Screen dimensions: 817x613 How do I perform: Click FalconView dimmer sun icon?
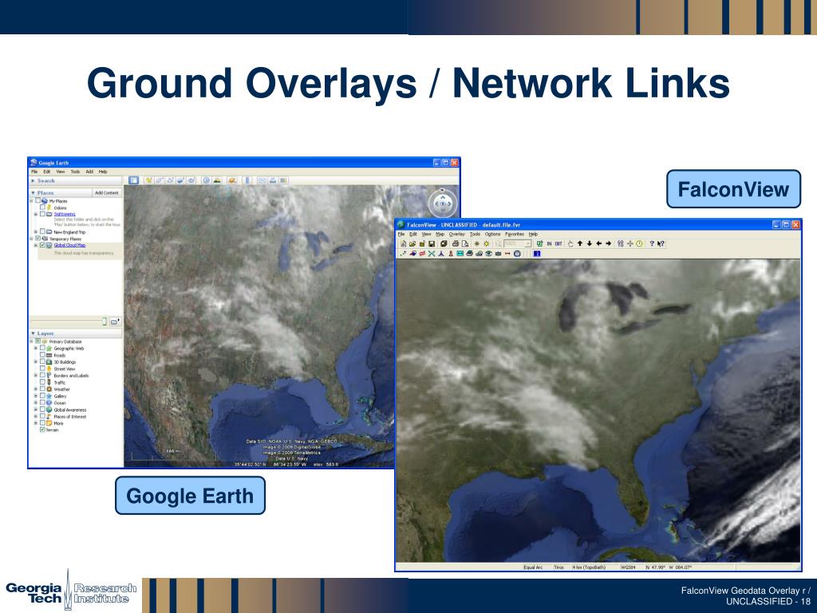477,243
